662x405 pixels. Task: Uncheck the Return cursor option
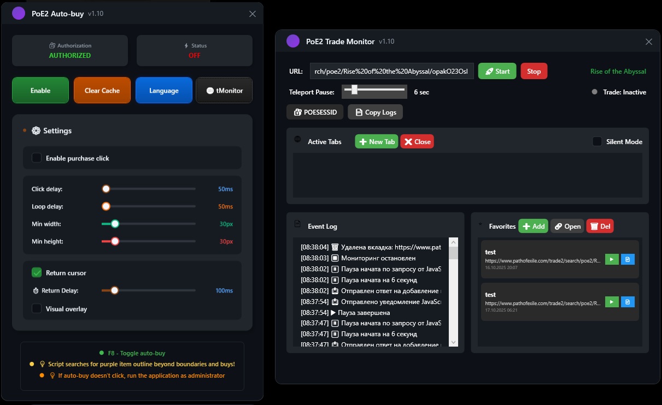pos(37,272)
